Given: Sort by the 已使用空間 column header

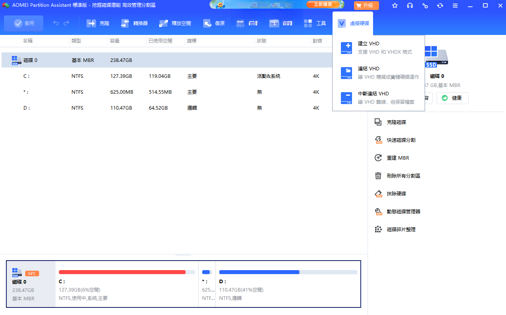Looking at the screenshot, I should click(x=160, y=41).
